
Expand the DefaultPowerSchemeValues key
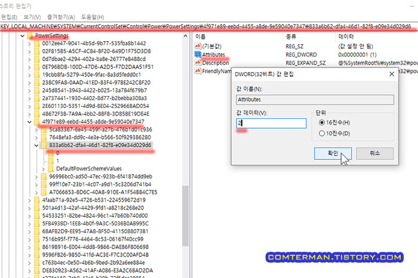(43, 169)
